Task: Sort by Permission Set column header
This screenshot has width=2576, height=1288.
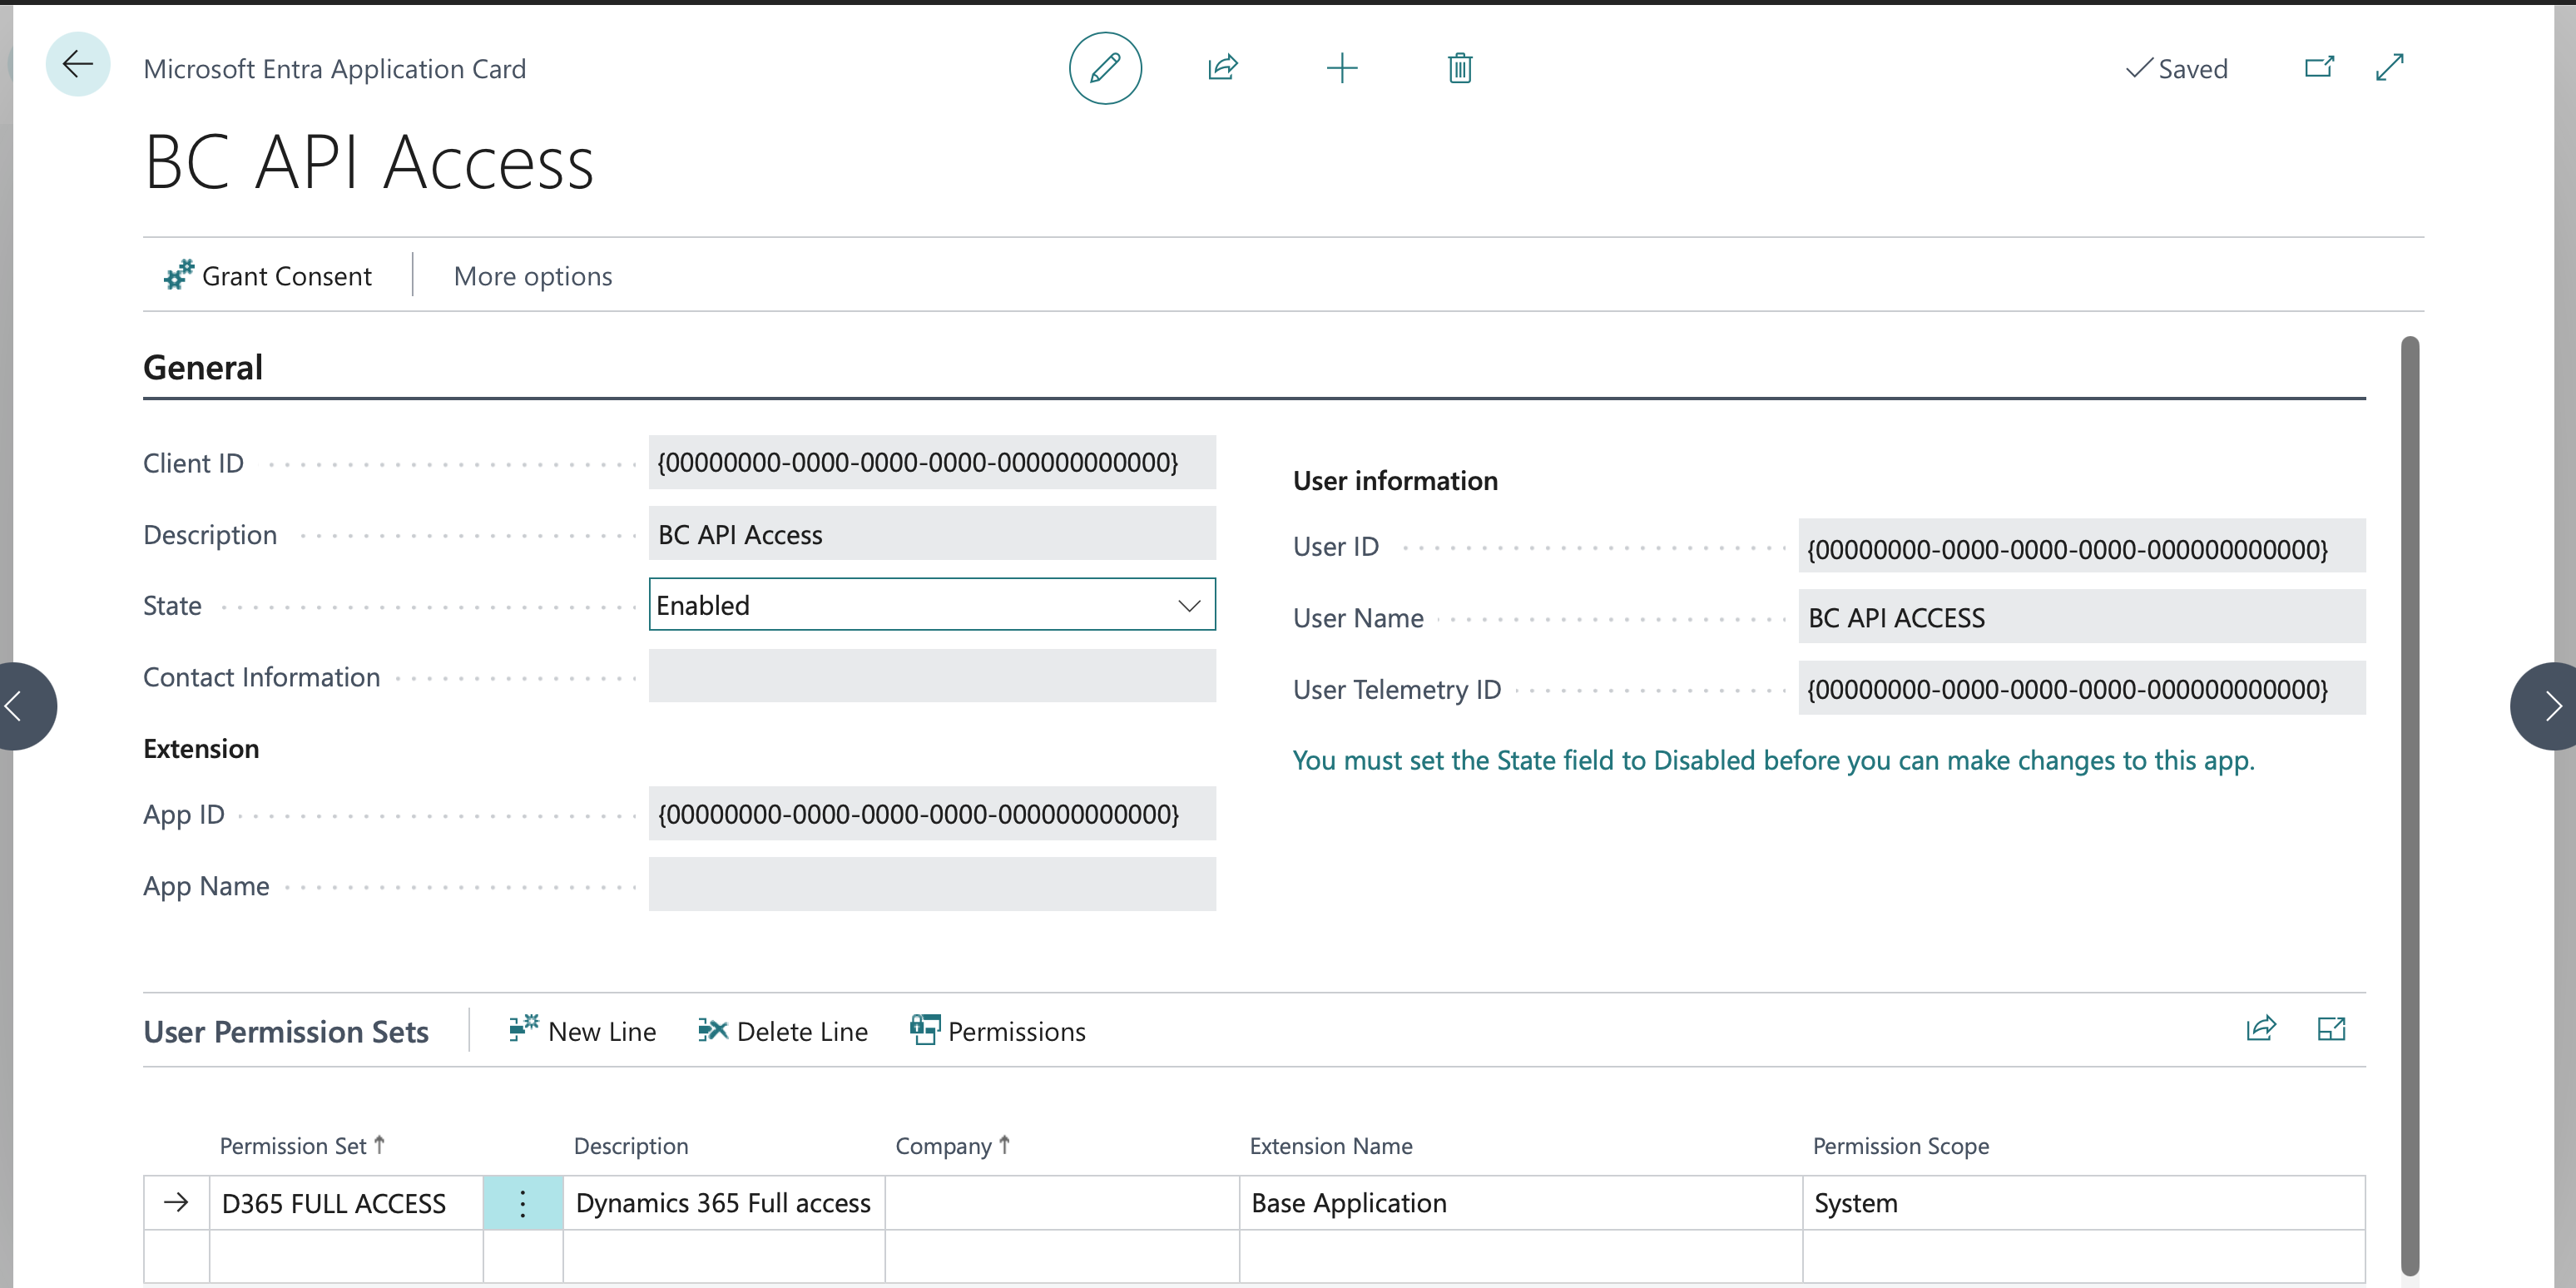Action: 294,1146
